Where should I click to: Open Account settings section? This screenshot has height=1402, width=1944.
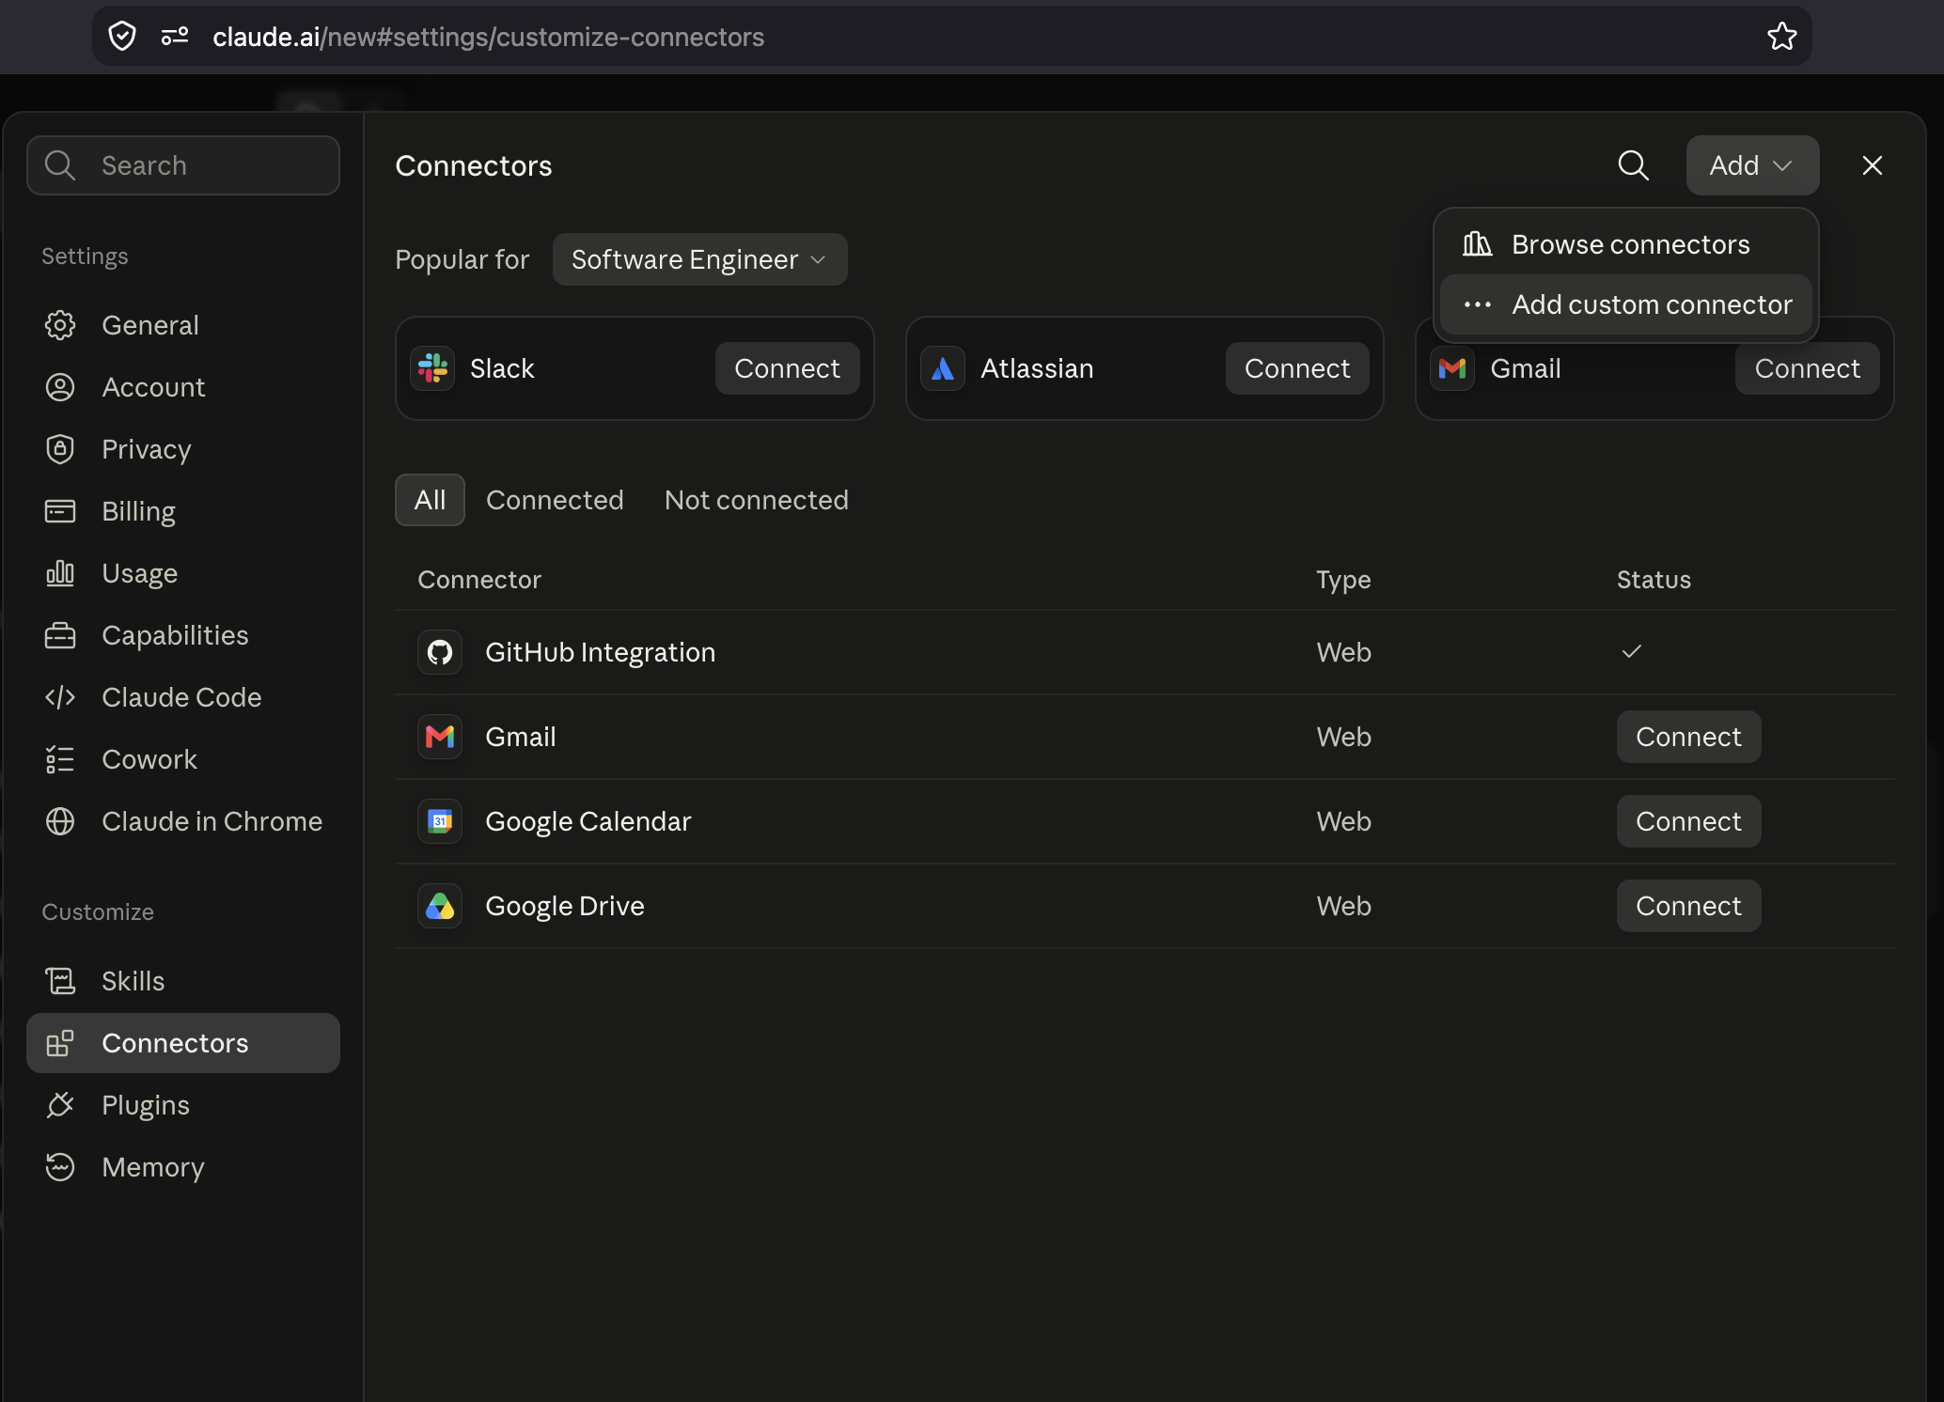point(183,387)
